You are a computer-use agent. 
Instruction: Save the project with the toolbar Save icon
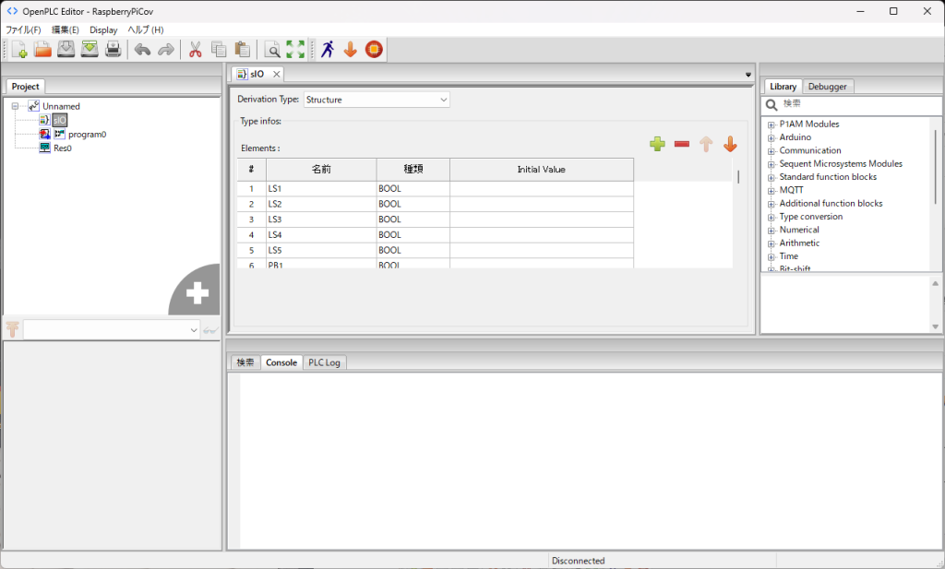click(66, 50)
